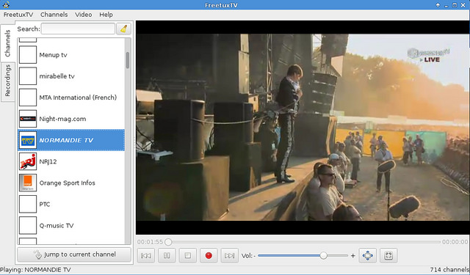470x275 pixels.
Task: Click the volume slider handle
Action: (323, 255)
